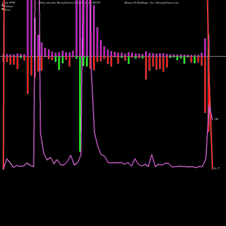The width and height of the screenshot is (226, 226).
Task: Click the 'Price' legend label
Action: pyautogui.click(x=7, y=10)
